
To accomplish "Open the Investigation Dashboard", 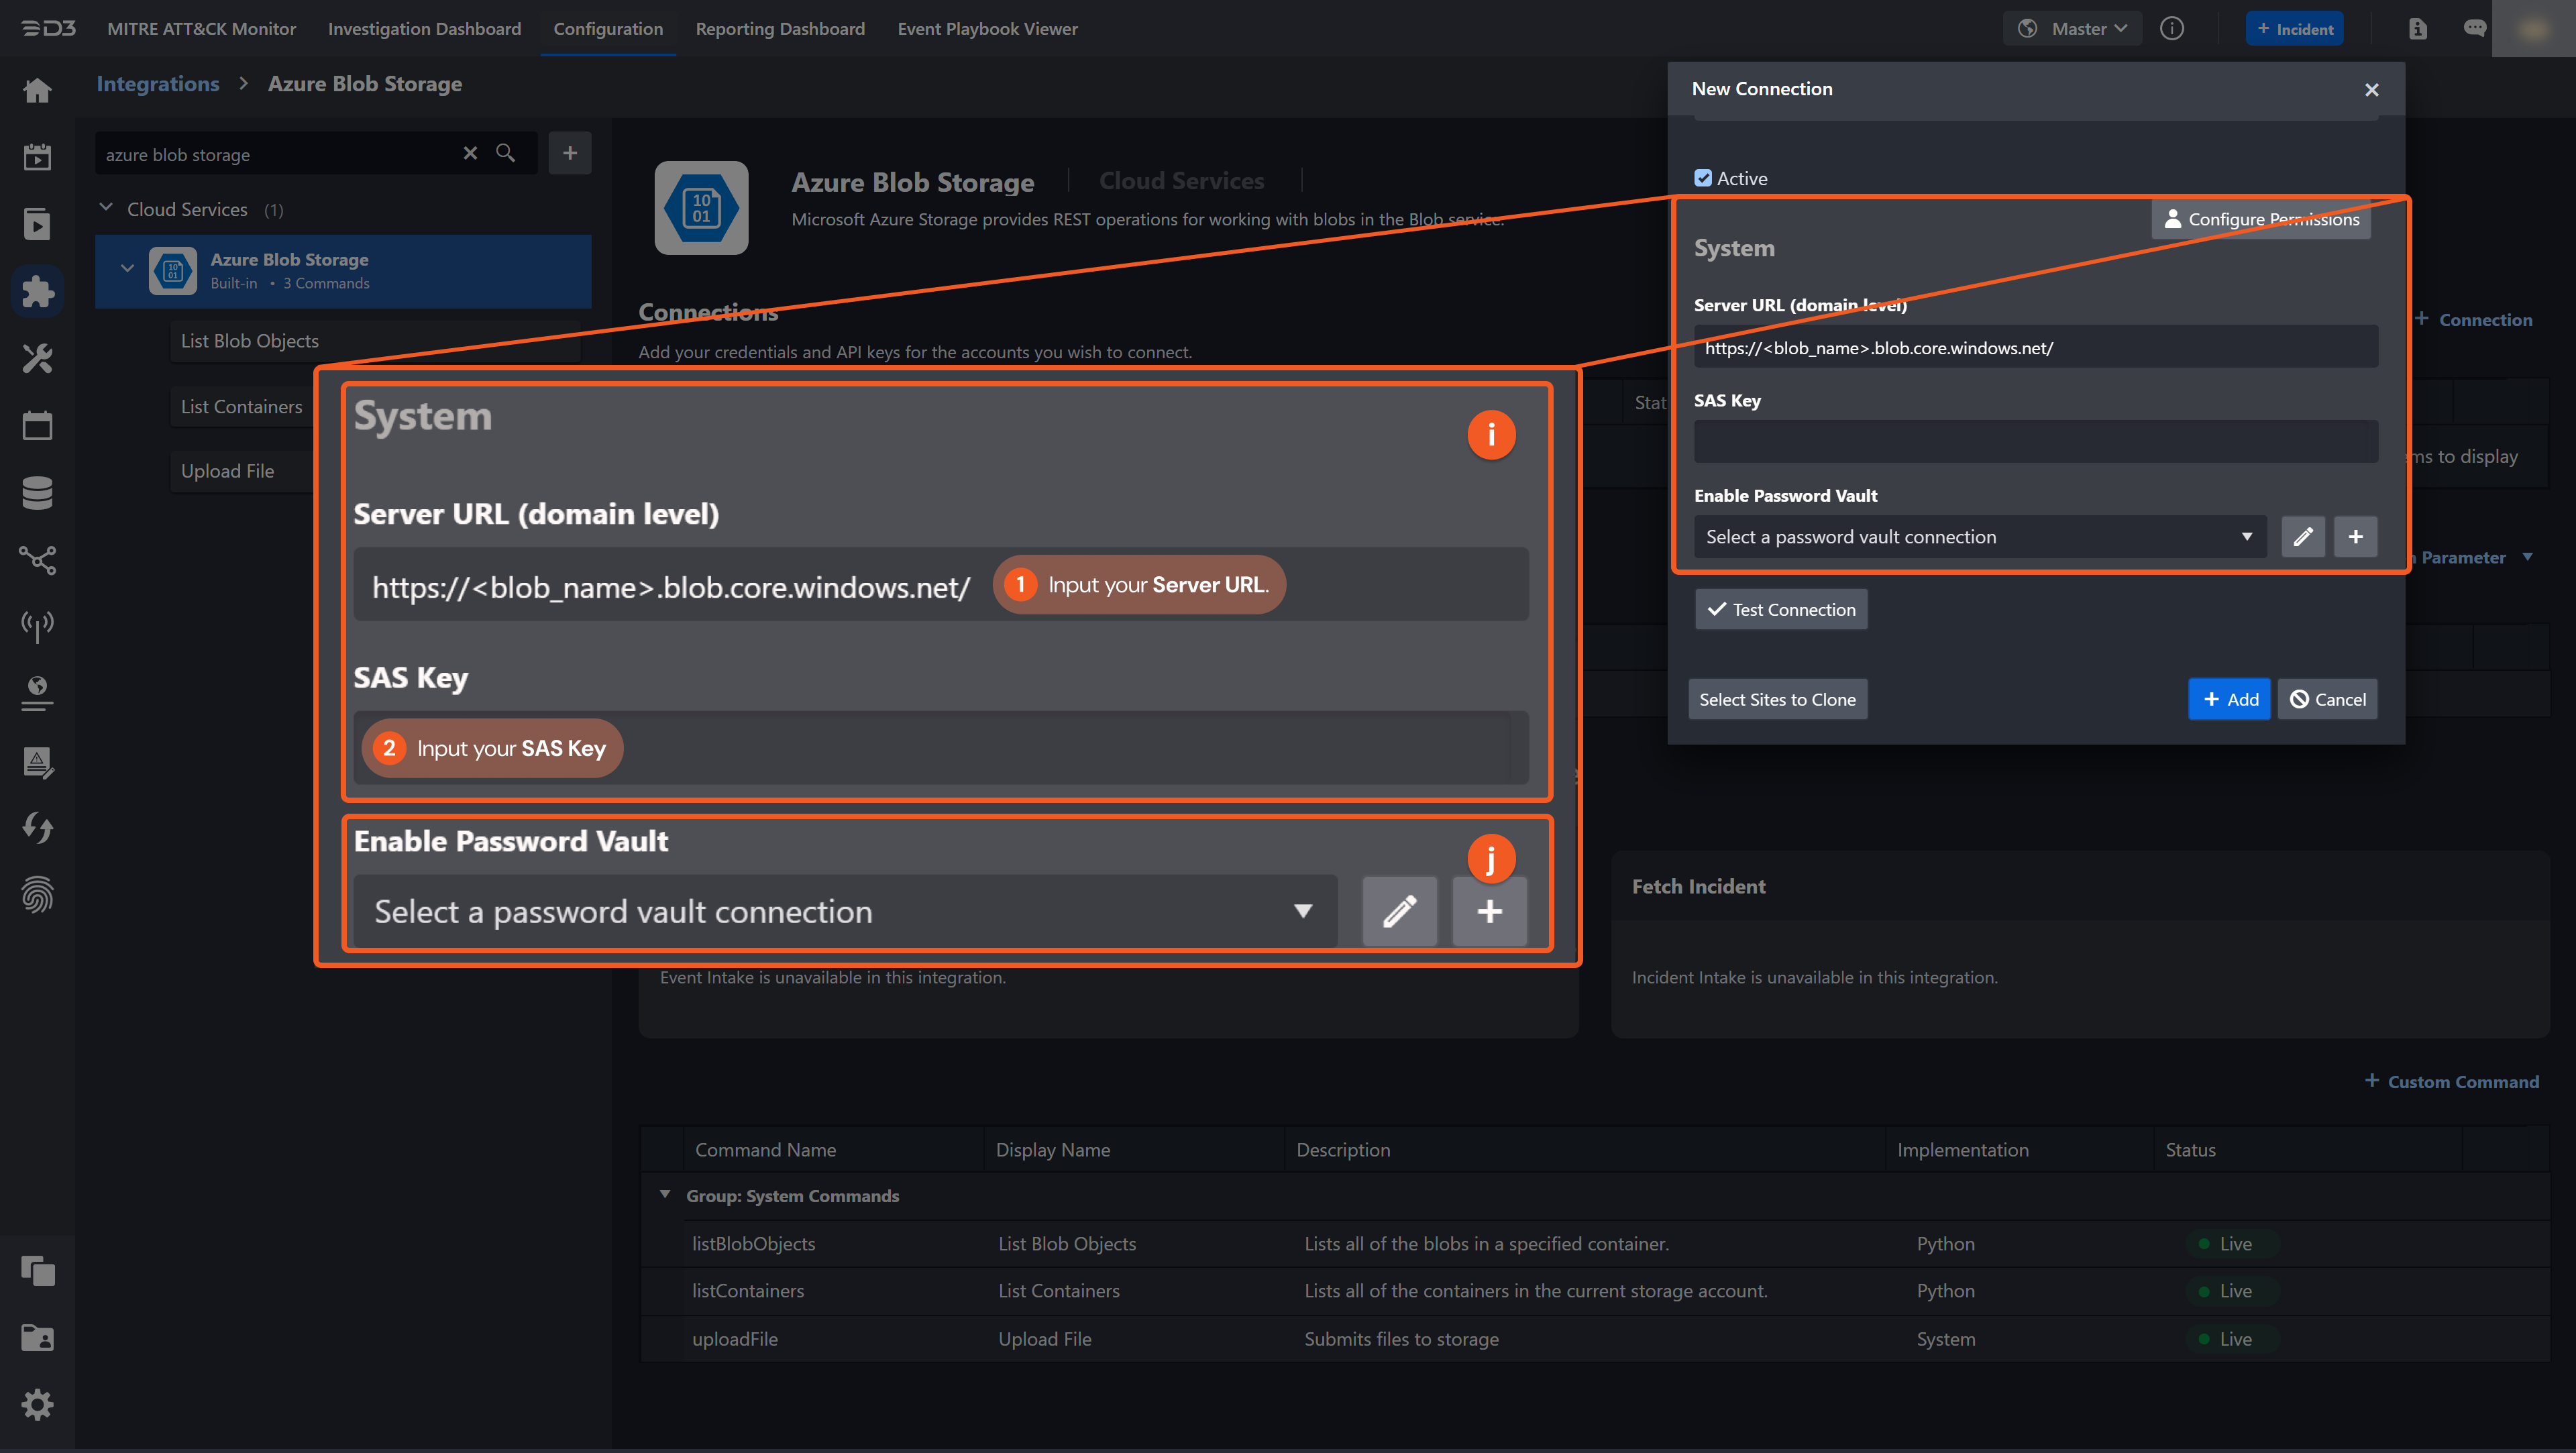I will click(x=424, y=29).
